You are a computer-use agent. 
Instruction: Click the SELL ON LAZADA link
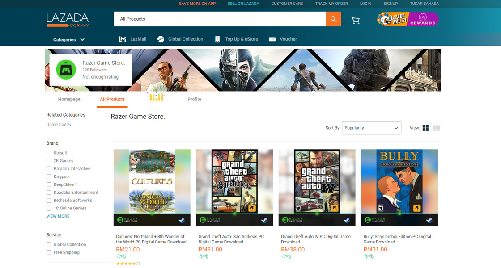(243, 4)
